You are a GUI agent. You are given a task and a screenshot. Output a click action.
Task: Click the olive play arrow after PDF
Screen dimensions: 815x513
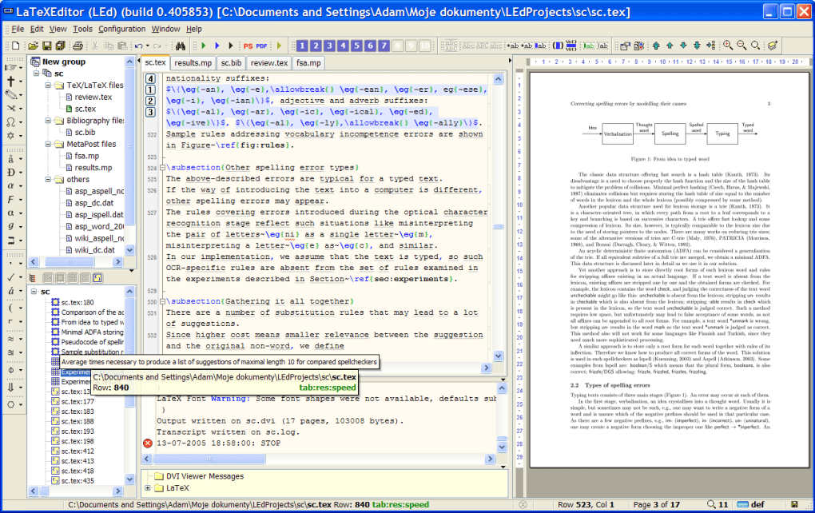[x=279, y=46]
